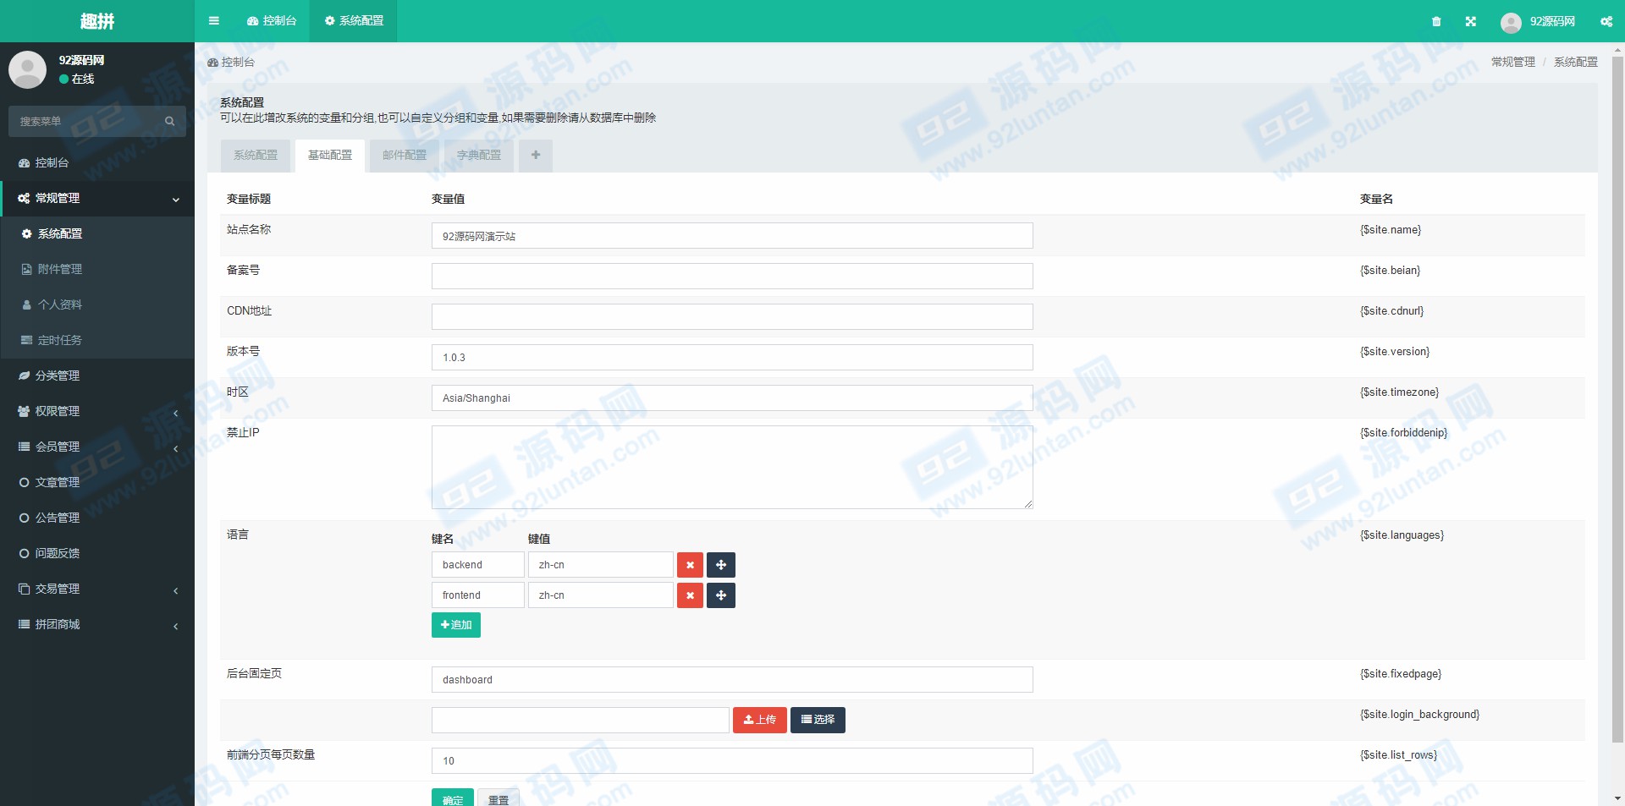Image resolution: width=1625 pixels, height=806 pixels.
Task: Expand the 会员管理 sidebar group
Action: 97,447
